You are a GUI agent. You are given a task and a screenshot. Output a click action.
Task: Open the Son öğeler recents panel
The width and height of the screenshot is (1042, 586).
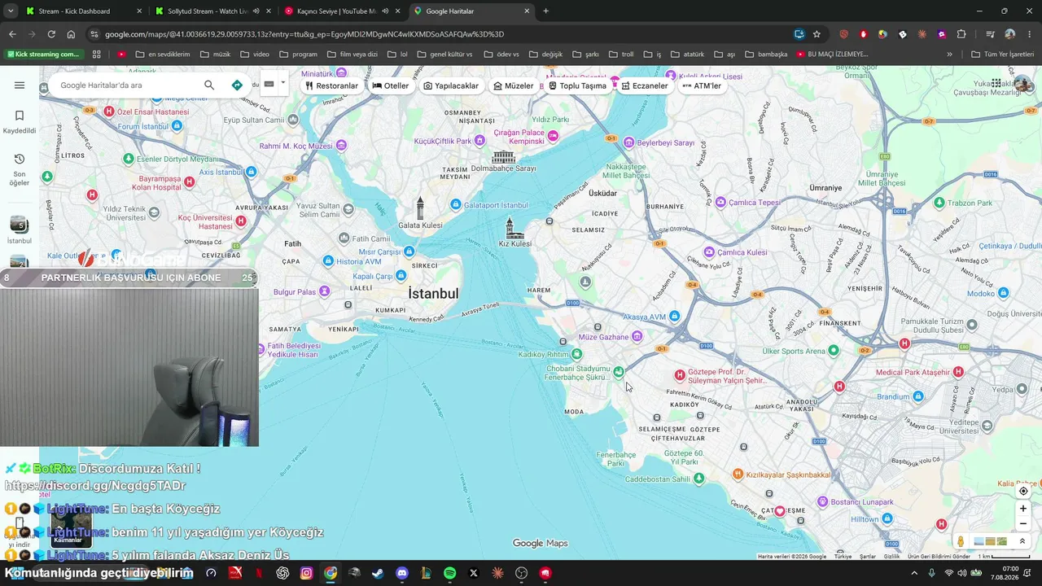(x=20, y=168)
